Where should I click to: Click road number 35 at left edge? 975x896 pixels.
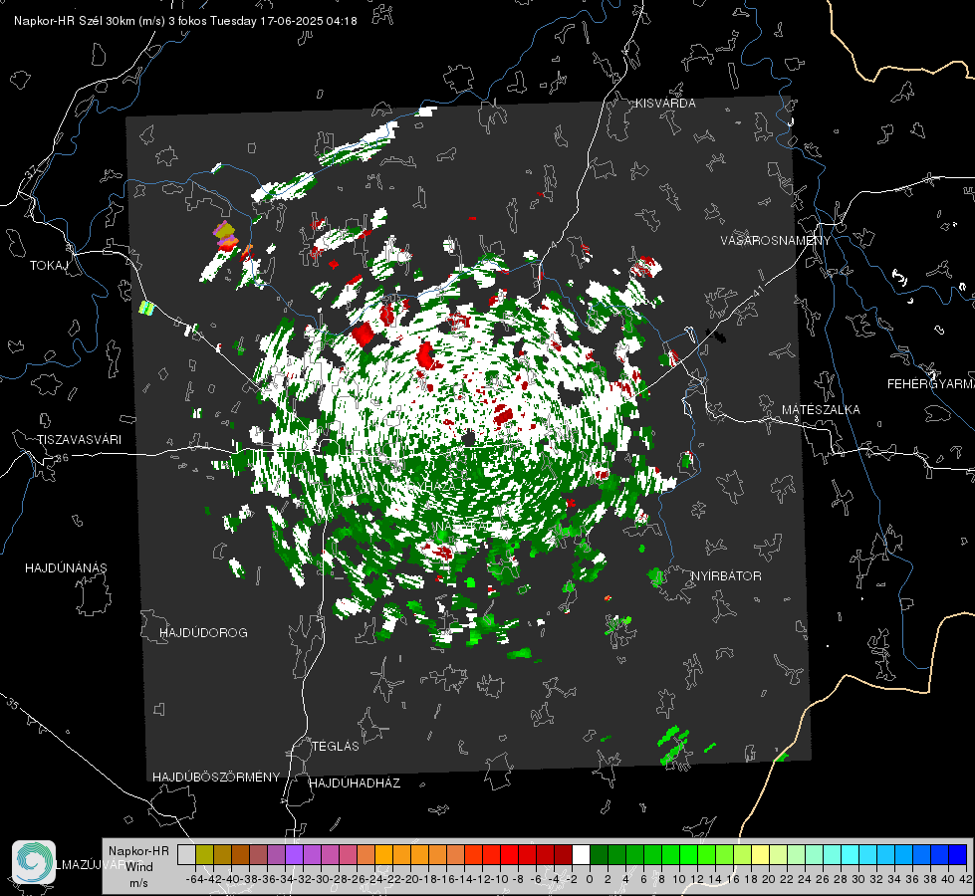(x=13, y=704)
